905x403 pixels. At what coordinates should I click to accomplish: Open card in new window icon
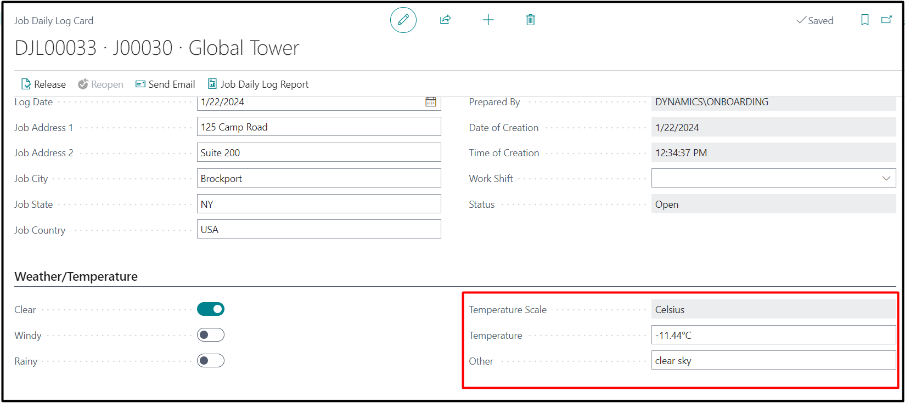tap(886, 20)
